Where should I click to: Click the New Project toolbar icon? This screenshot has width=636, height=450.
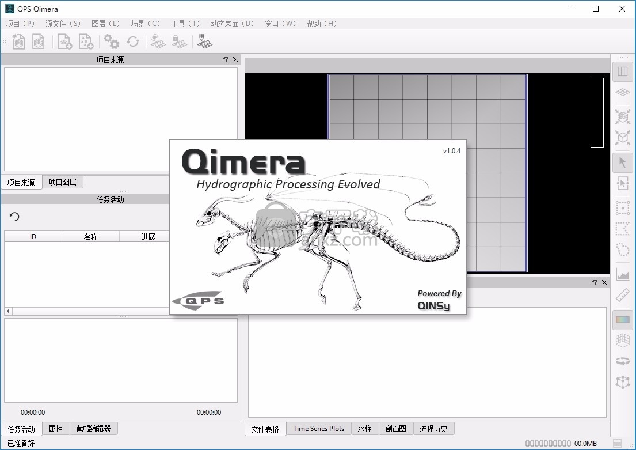(18, 41)
